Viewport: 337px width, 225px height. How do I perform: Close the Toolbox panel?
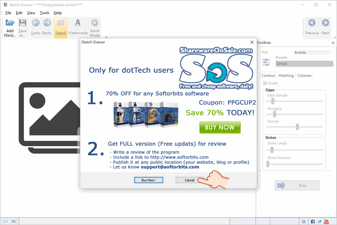333,43
